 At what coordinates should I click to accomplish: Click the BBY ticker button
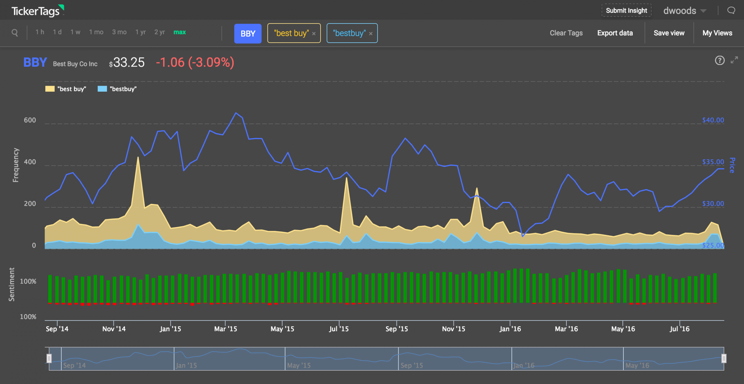[248, 33]
